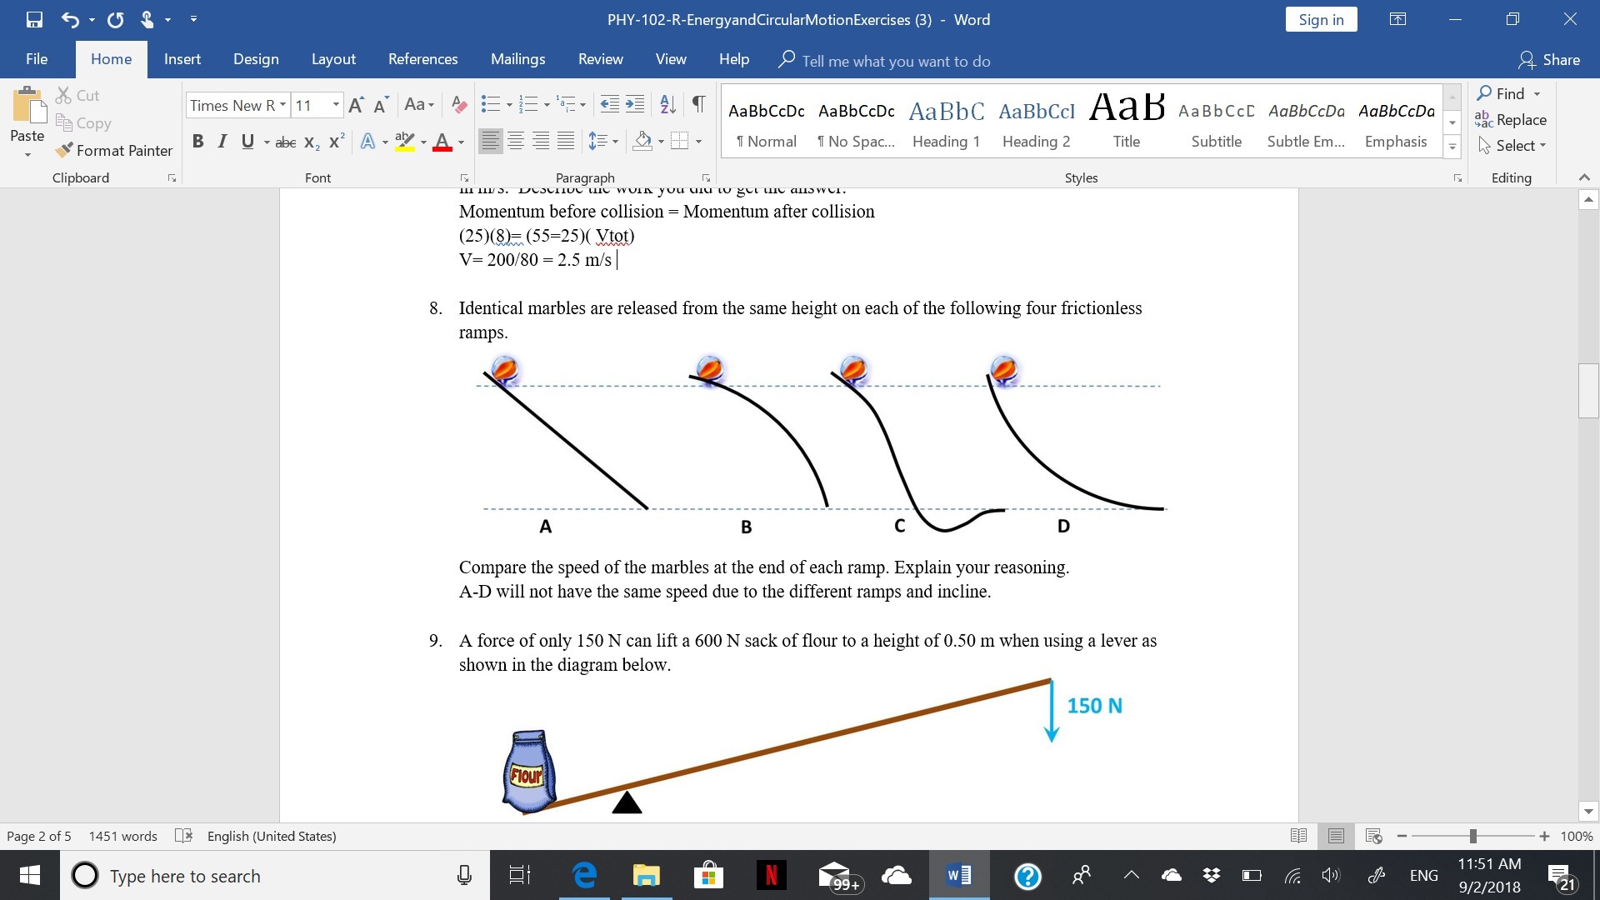
Task: Toggle Show/Hide paragraph marks
Action: click(698, 104)
